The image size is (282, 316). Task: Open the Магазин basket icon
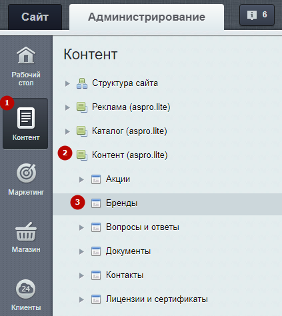click(x=26, y=231)
